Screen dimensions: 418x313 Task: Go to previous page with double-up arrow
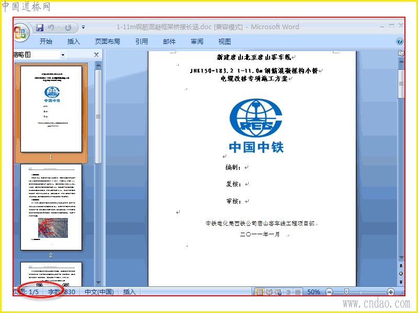[x=401, y=266]
